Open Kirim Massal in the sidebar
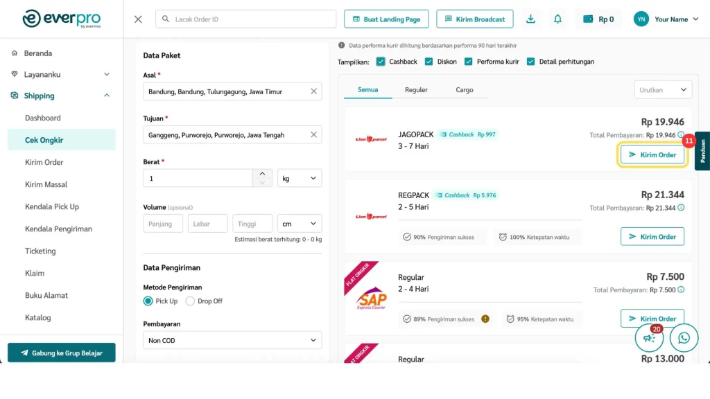The height and width of the screenshot is (399, 710). [46, 184]
